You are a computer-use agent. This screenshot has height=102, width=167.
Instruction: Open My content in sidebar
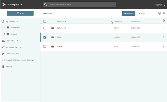10,21
